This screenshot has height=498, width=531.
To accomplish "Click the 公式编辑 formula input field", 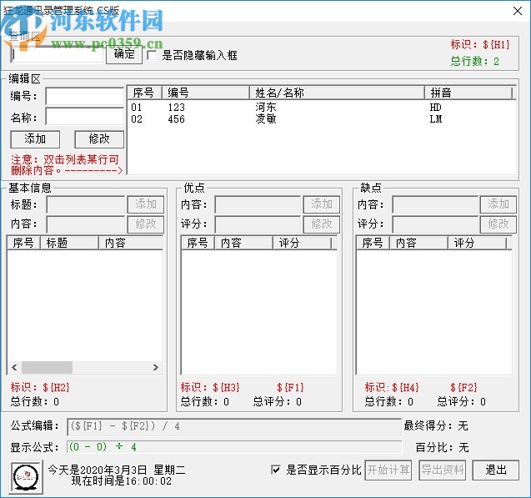I will pos(234,426).
